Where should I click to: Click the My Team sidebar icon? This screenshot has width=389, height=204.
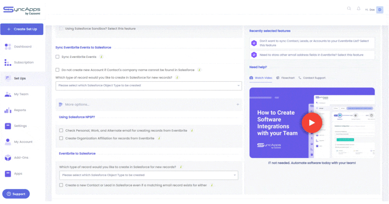point(8,94)
